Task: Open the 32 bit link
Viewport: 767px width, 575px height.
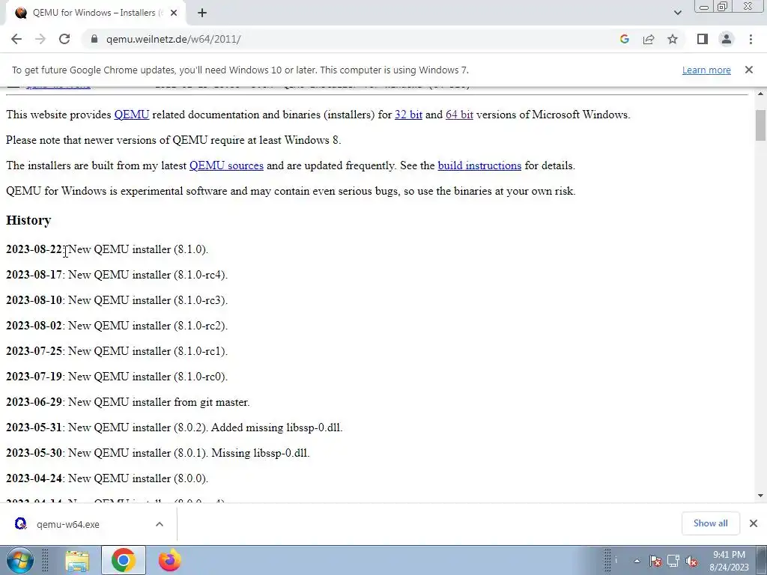Action: click(408, 115)
